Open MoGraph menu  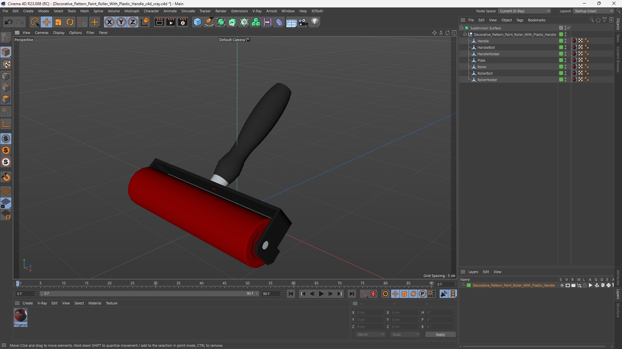[x=132, y=11]
